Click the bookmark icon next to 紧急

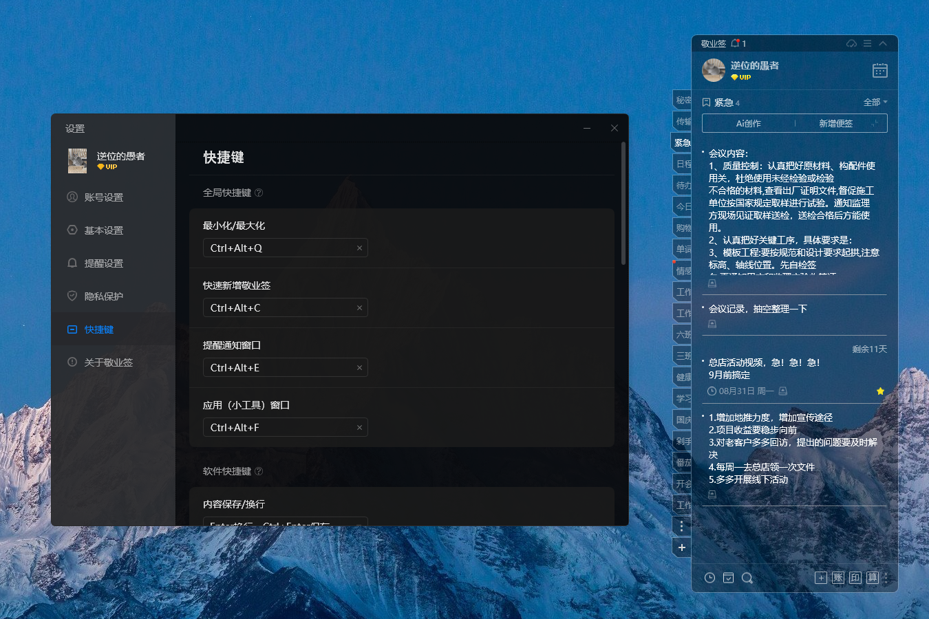click(x=706, y=102)
